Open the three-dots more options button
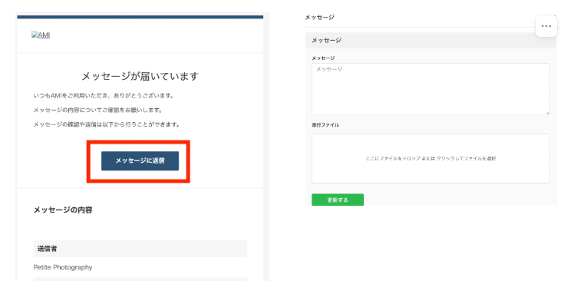574x294 pixels. [546, 26]
